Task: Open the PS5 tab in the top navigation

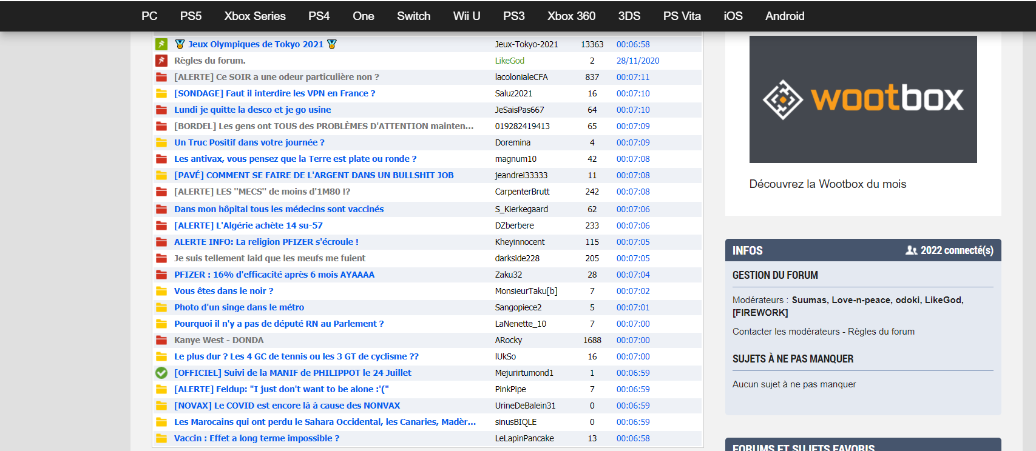Action: click(x=191, y=16)
